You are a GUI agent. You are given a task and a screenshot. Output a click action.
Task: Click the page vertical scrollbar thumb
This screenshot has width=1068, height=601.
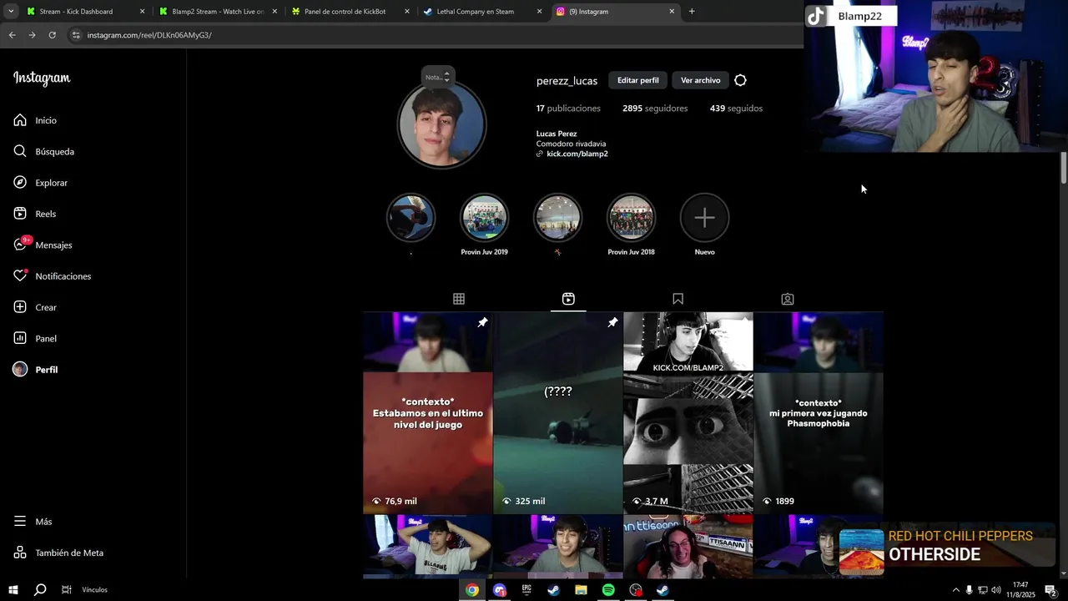tap(1063, 169)
